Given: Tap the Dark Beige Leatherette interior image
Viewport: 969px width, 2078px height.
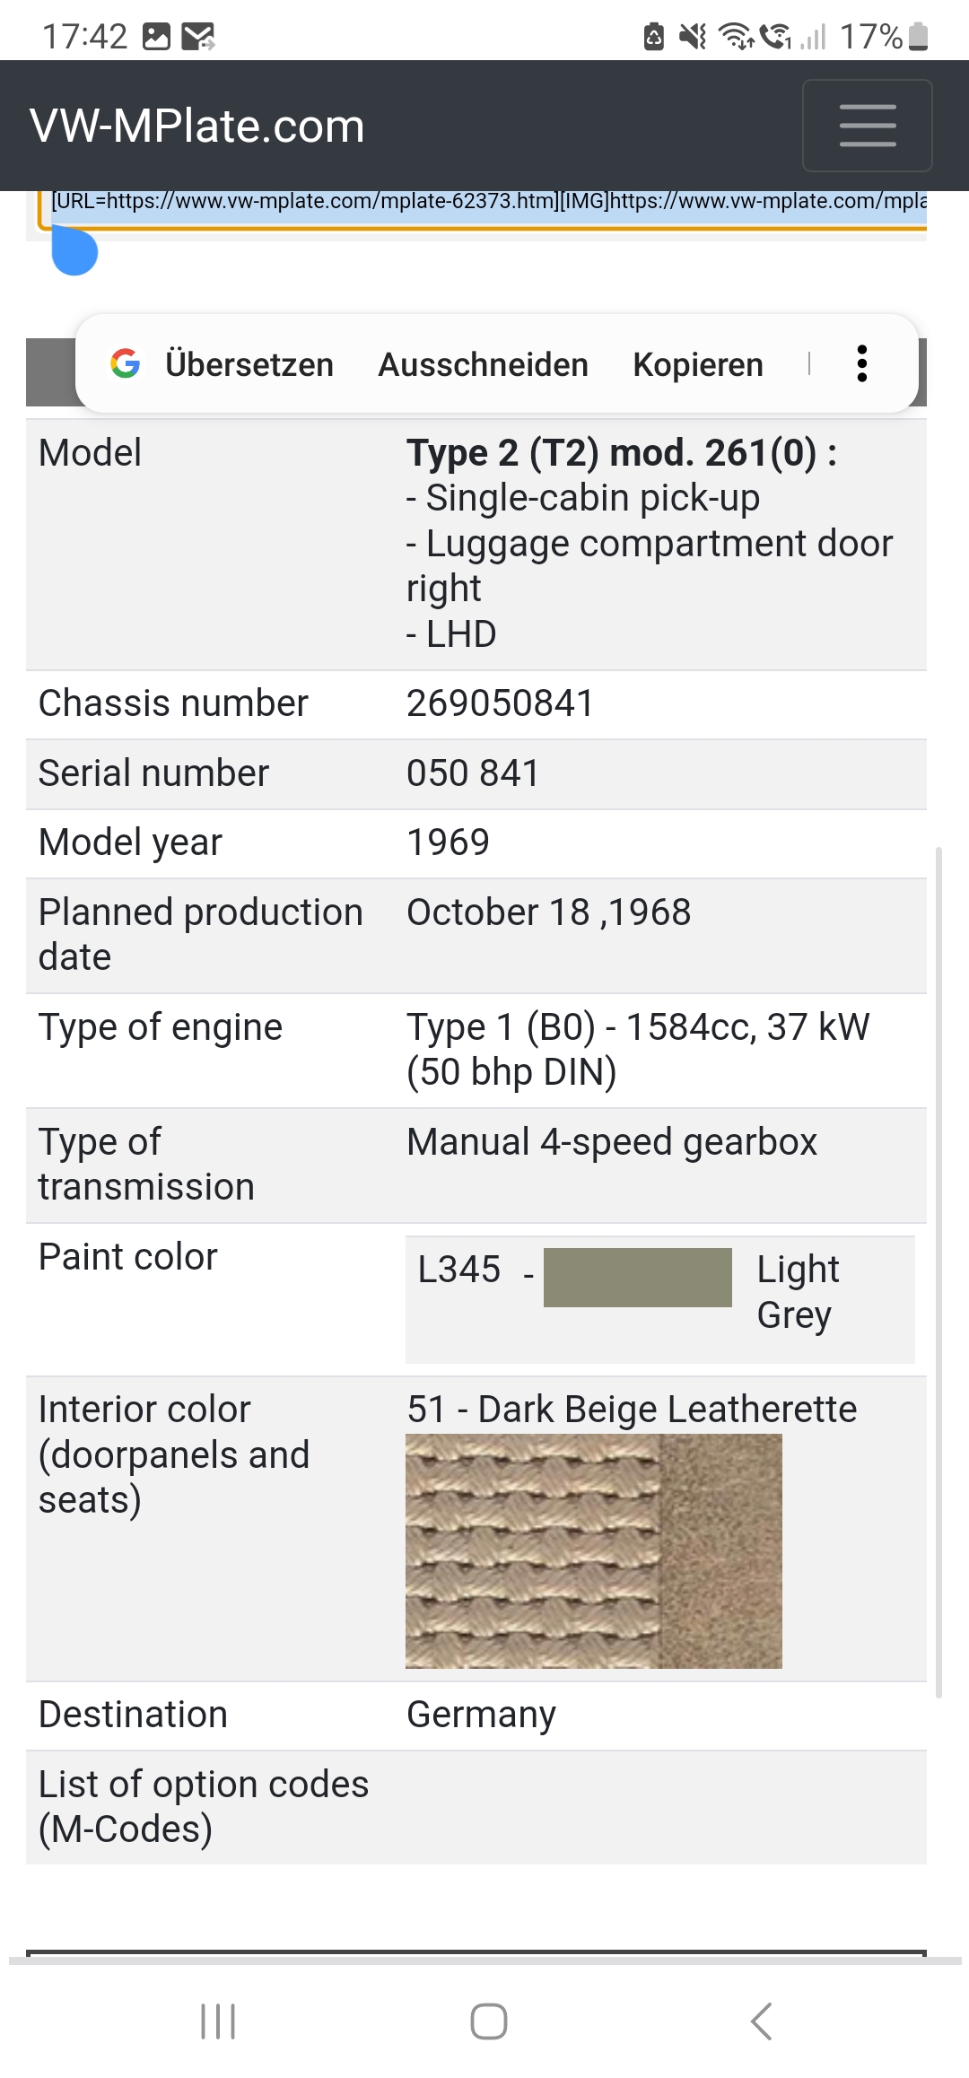Looking at the screenshot, I should pyautogui.click(x=593, y=1550).
